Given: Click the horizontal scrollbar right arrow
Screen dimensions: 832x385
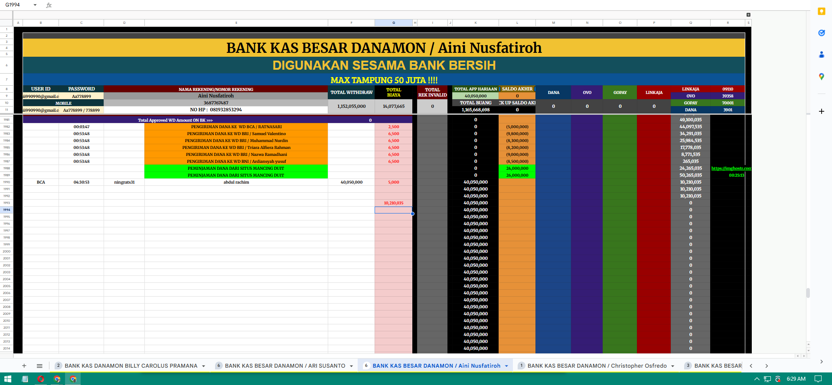Looking at the screenshot, I should (803, 356).
